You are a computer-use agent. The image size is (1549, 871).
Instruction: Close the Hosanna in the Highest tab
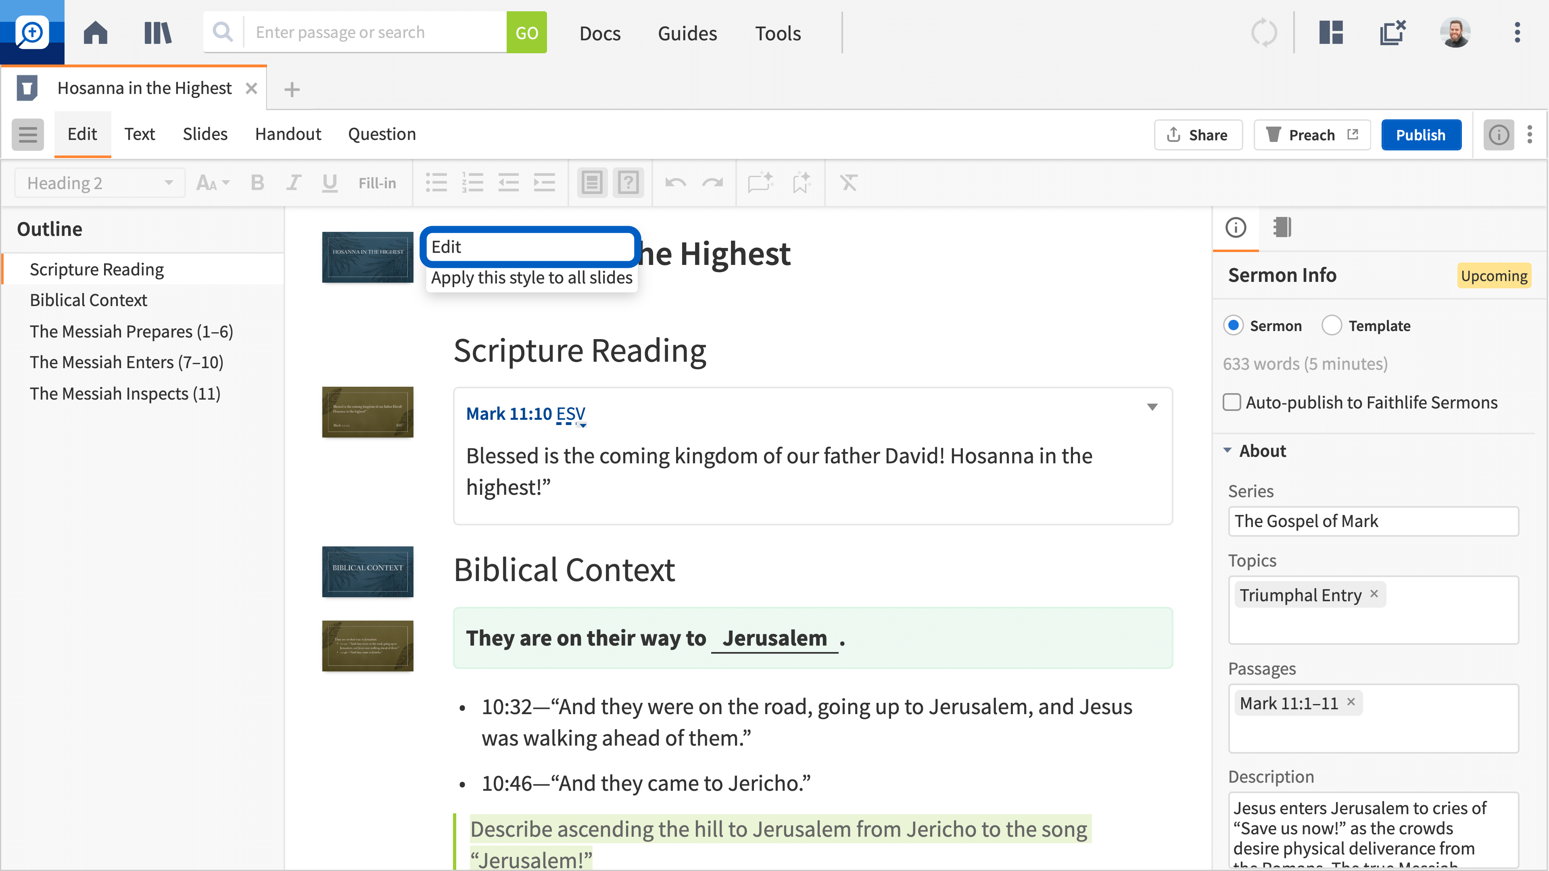point(251,88)
